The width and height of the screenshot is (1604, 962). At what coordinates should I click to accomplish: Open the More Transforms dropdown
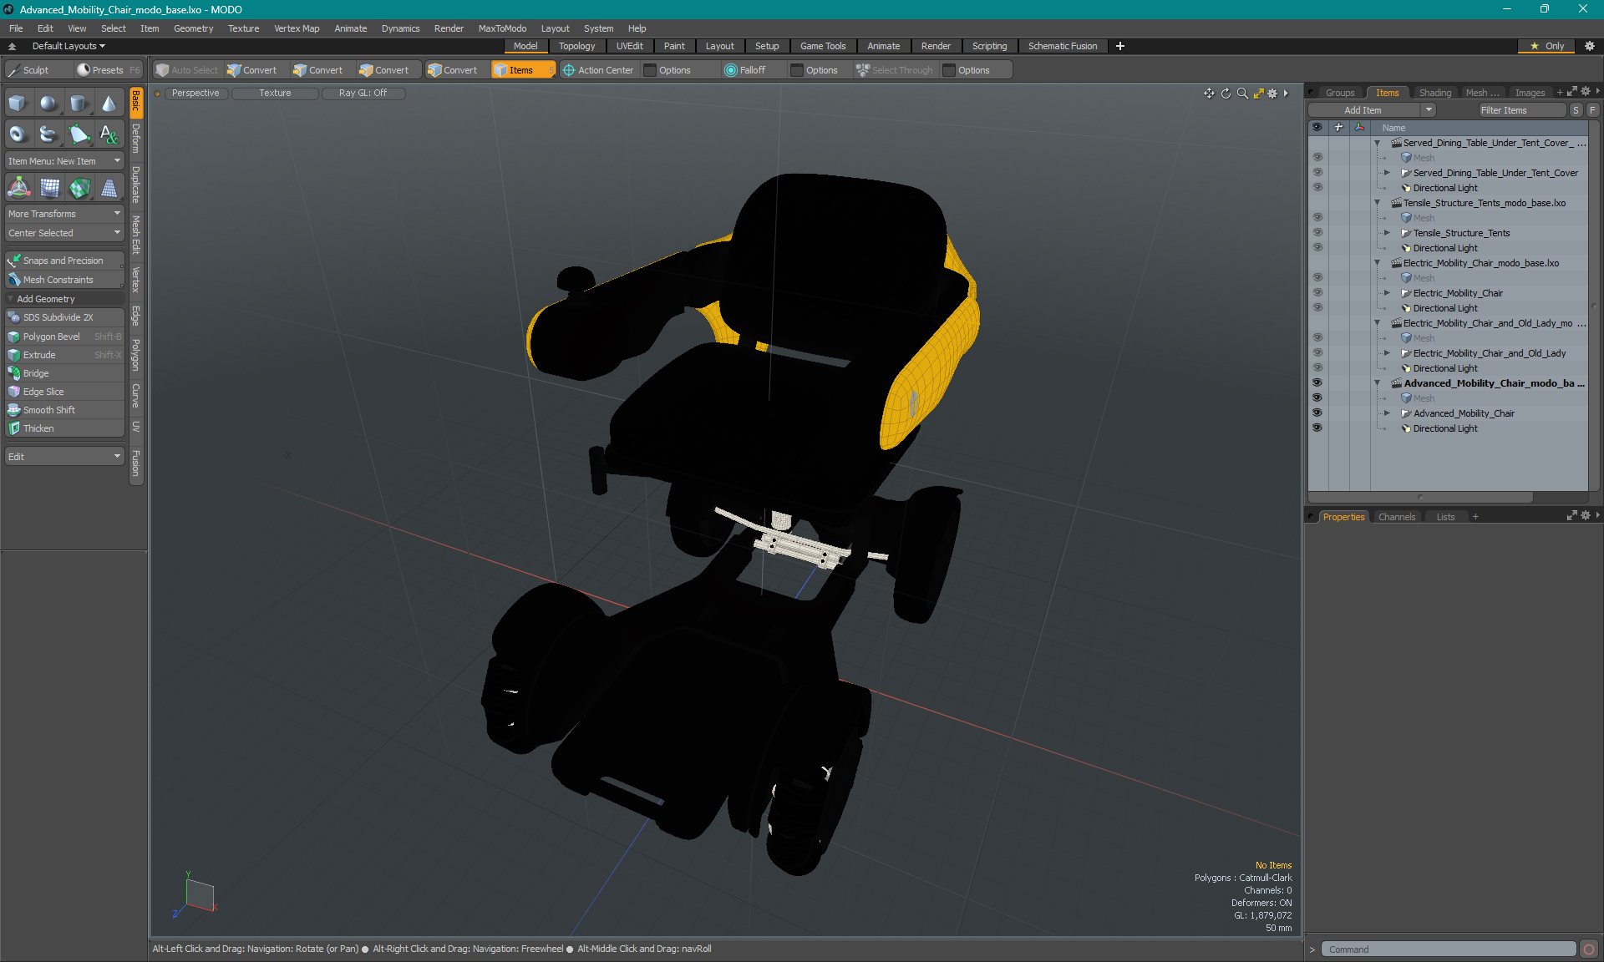[64, 214]
